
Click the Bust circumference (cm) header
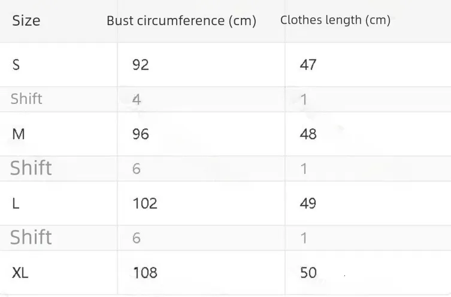(181, 21)
